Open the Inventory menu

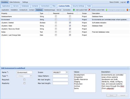[5, 2]
